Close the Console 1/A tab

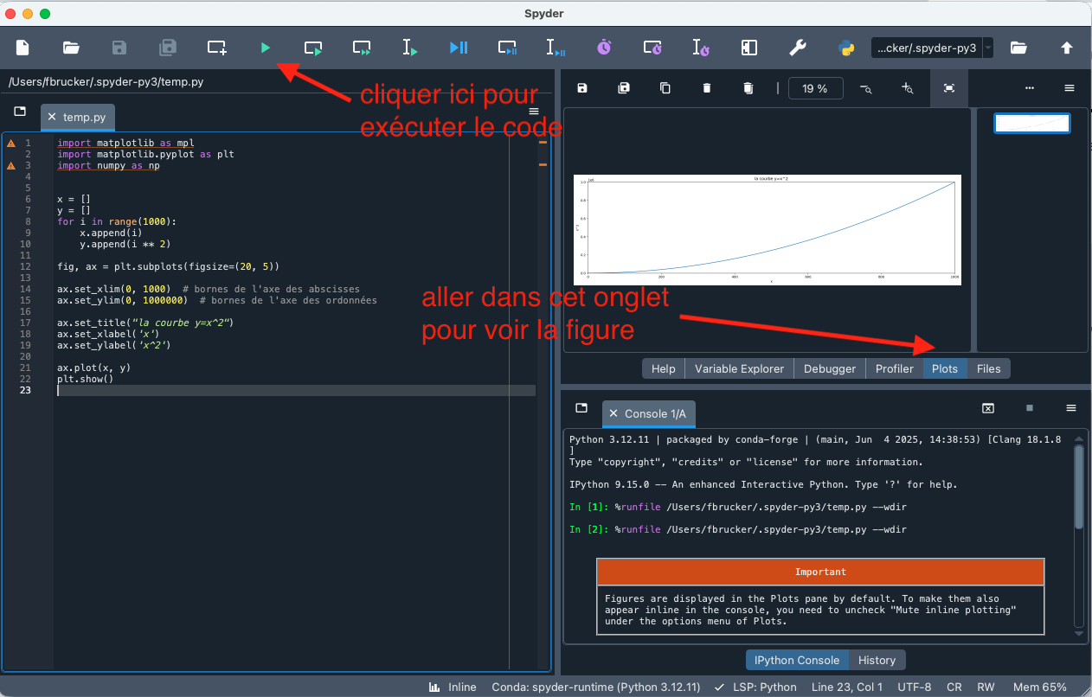[613, 414]
